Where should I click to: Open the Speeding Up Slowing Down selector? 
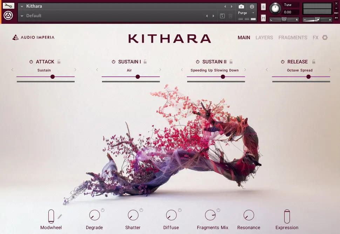point(215,70)
